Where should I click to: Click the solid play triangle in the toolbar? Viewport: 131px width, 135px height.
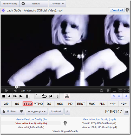coord(21,96)
